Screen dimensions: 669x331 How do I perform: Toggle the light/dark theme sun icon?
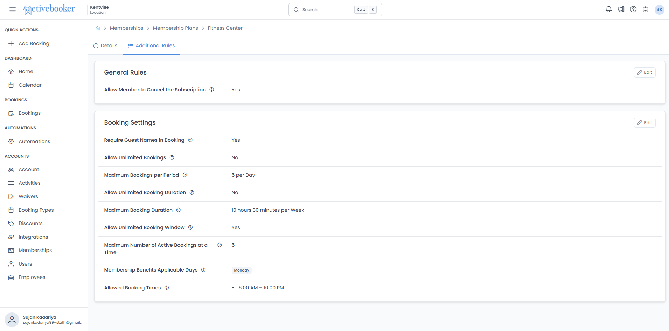click(x=646, y=9)
